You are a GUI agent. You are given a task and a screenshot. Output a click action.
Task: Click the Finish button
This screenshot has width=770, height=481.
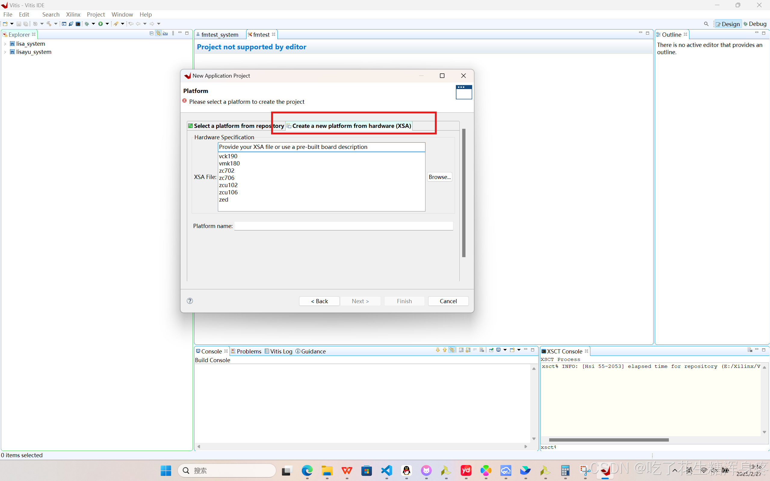pyautogui.click(x=404, y=301)
